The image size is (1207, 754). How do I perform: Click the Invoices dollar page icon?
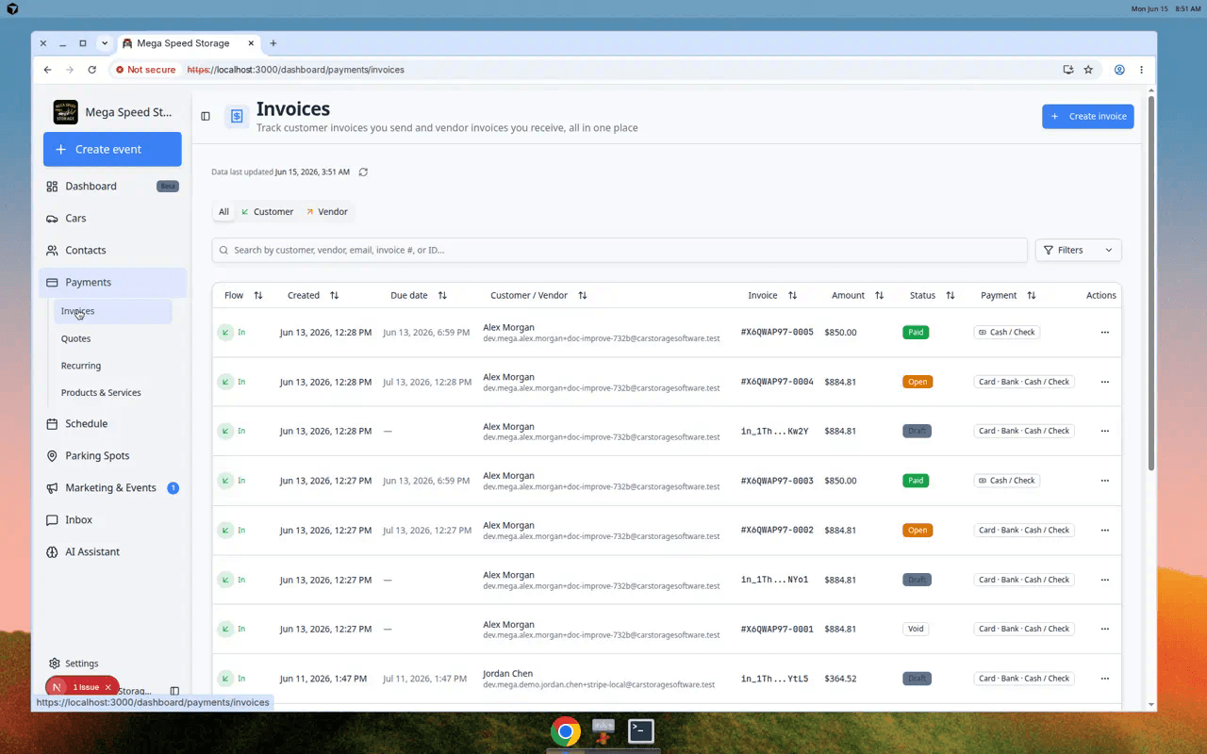click(x=237, y=116)
